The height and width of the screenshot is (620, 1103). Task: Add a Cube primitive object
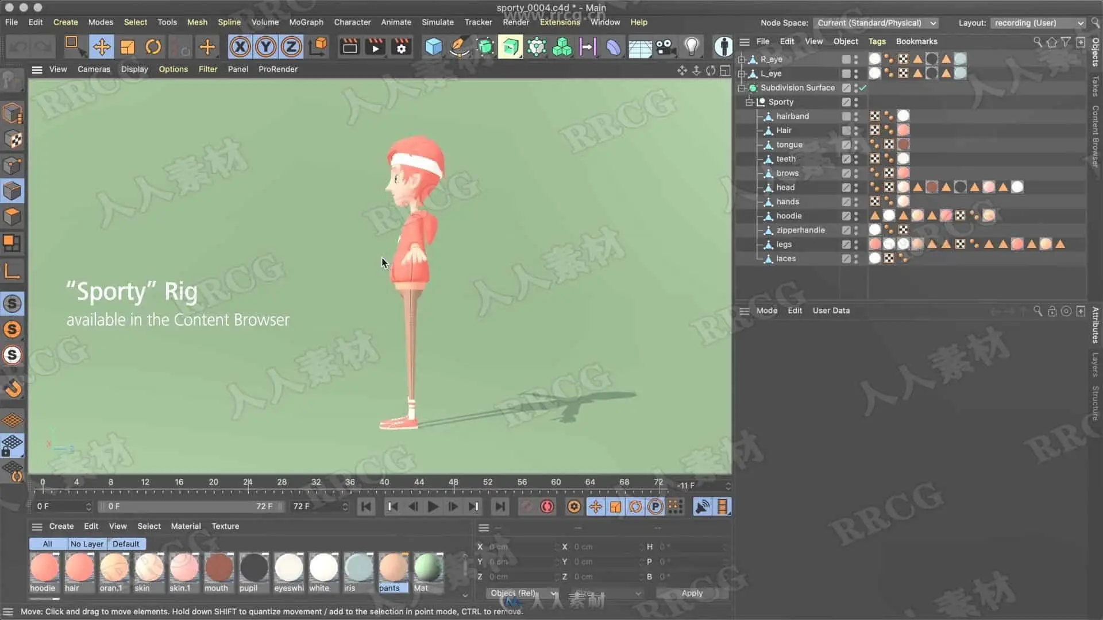pos(433,46)
